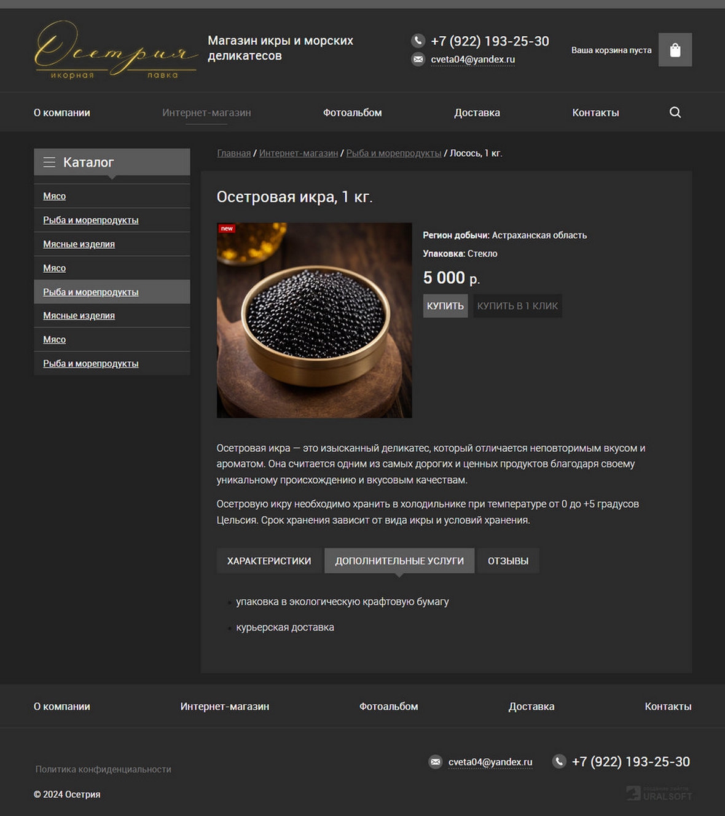This screenshot has height=816, width=725.
Task: Go to Главная via breadcrumb
Action: click(x=233, y=153)
